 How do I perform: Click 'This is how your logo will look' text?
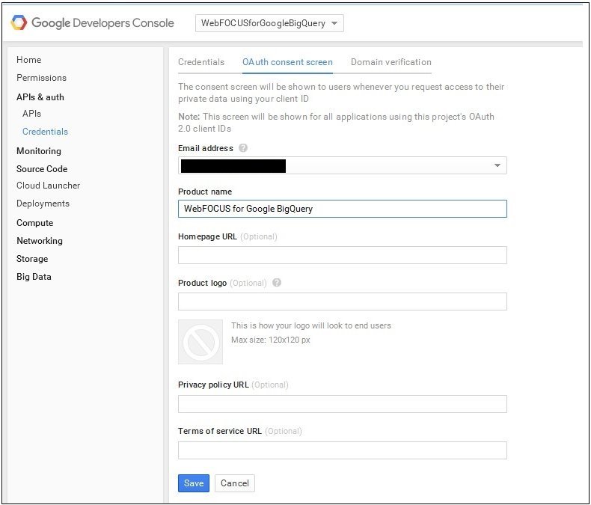click(x=311, y=325)
